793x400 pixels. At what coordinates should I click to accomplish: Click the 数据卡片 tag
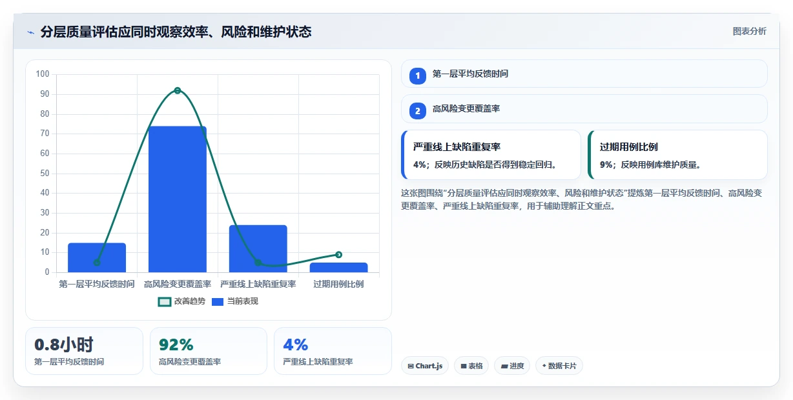(559, 366)
